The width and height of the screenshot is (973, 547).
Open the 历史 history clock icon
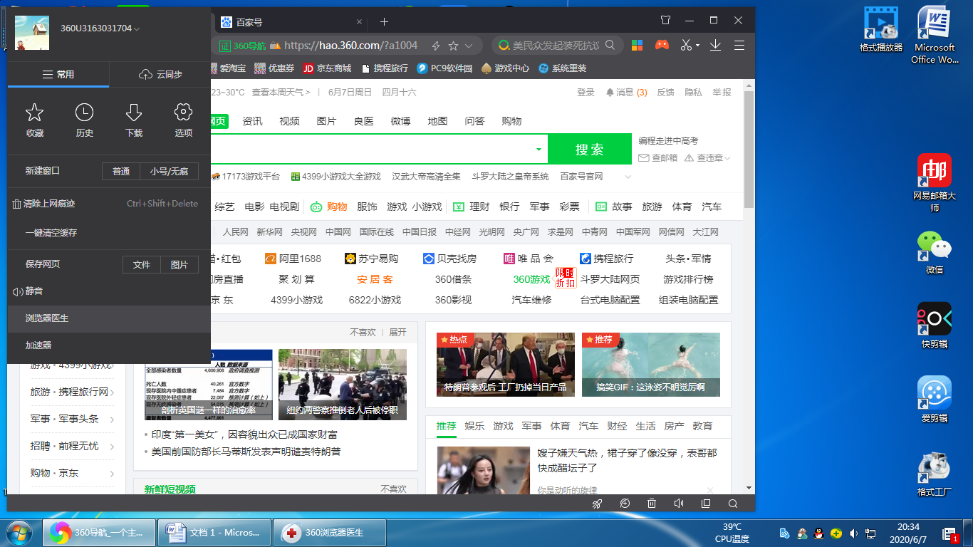click(84, 113)
